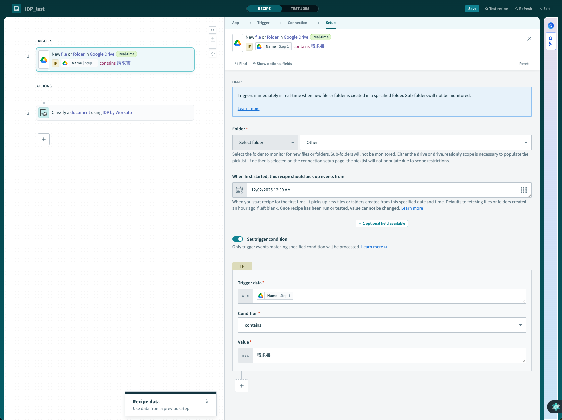Fit recipe to screen with the center icon
Viewport: 562px width, 420px height.
(x=213, y=54)
